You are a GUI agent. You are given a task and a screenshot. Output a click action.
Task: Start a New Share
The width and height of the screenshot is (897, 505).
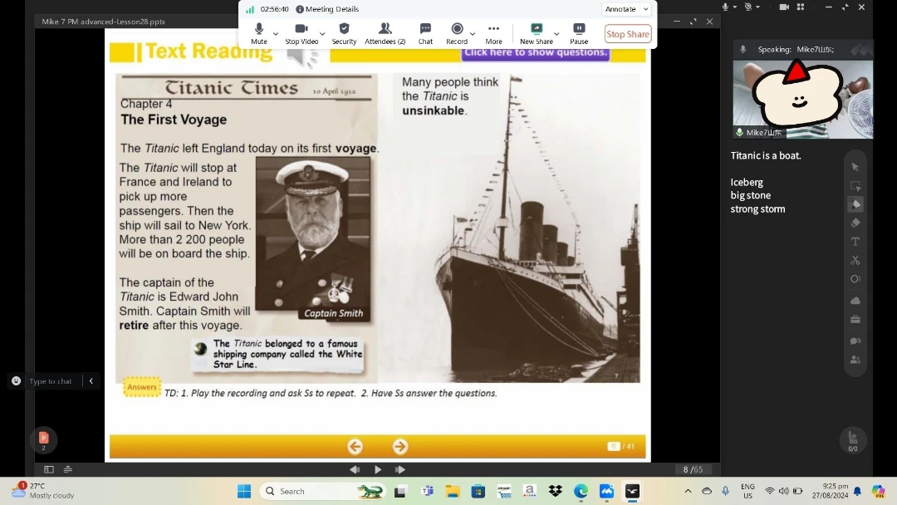pyautogui.click(x=536, y=34)
